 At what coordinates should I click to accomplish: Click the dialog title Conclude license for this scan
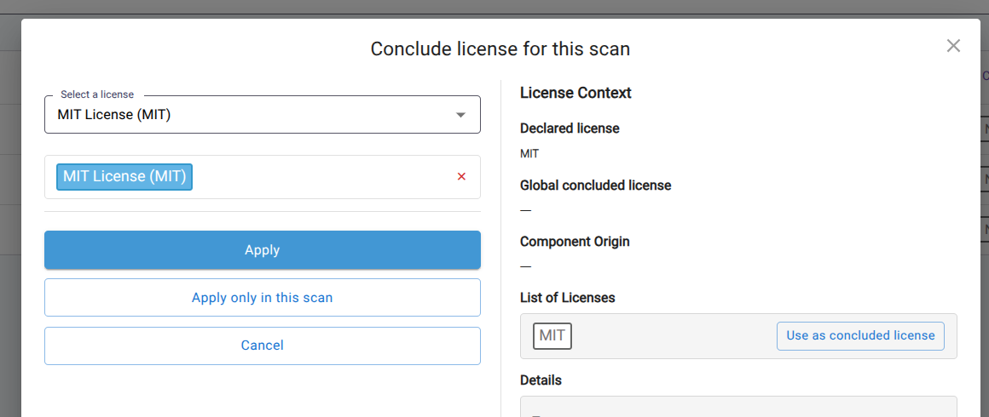coord(500,49)
